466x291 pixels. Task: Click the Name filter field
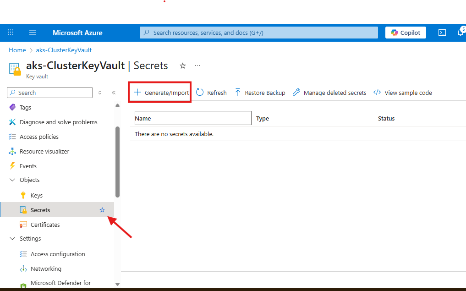coord(192,118)
